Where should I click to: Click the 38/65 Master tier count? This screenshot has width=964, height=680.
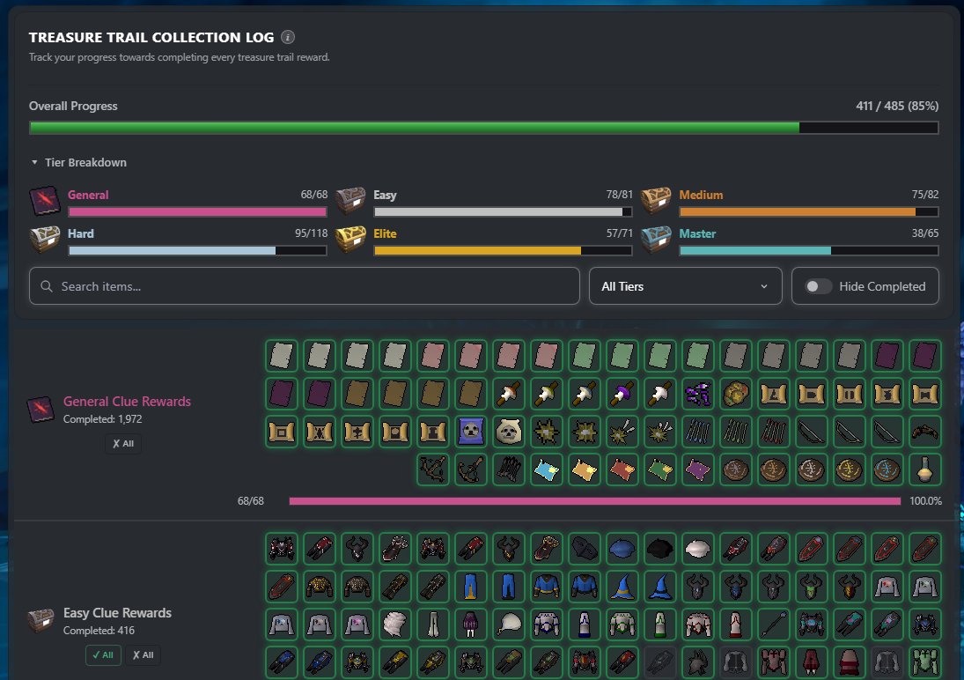point(924,233)
